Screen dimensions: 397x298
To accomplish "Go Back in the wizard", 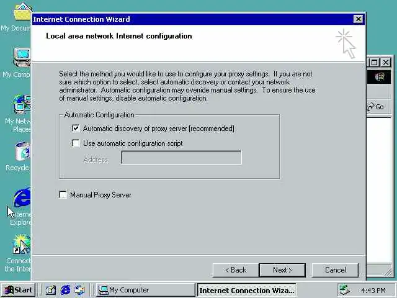I will point(236,270).
